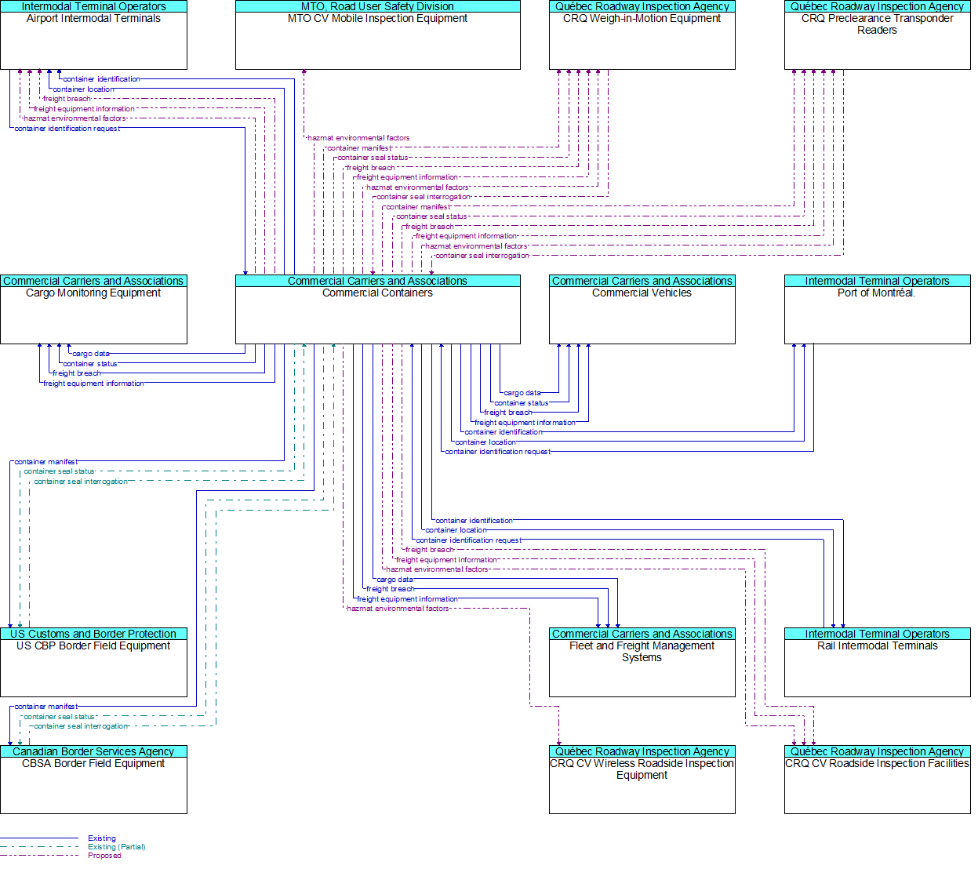Select the Canadian Border Services Agency header
The image size is (978, 869).
tap(93, 751)
